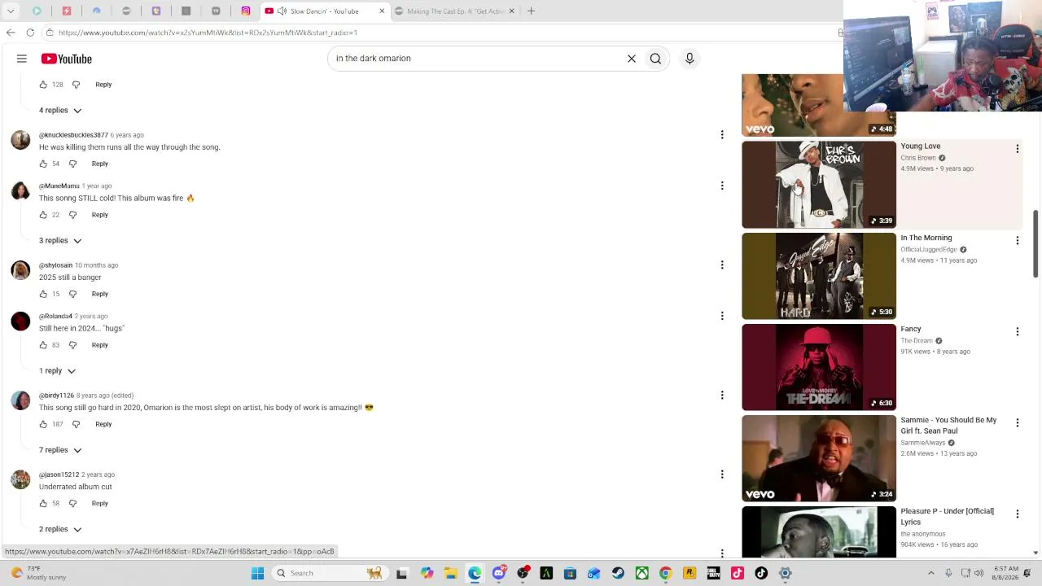The image size is (1042, 586).
Task: Open options menu for @birdy1126's comment
Action: click(722, 396)
